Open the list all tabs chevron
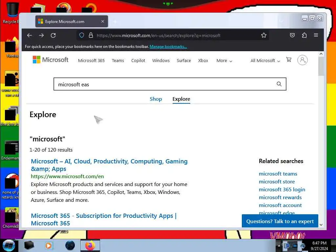336x252 pixels. pos(281,21)
